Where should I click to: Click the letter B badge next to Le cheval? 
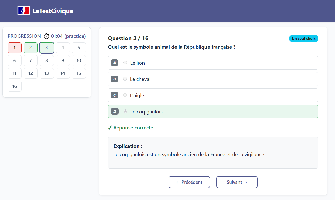114,79
